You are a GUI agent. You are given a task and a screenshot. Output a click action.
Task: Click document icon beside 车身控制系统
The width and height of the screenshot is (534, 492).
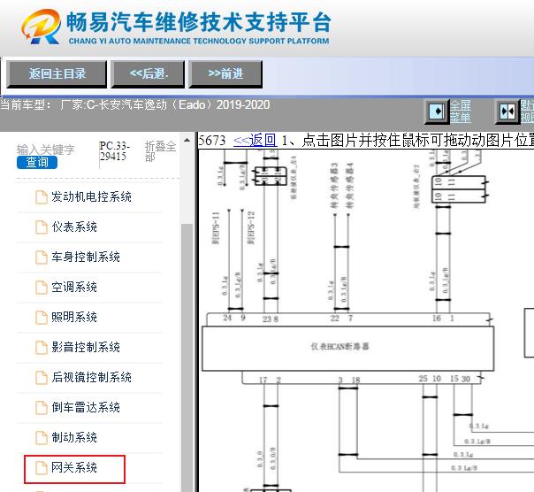pyautogui.click(x=42, y=258)
